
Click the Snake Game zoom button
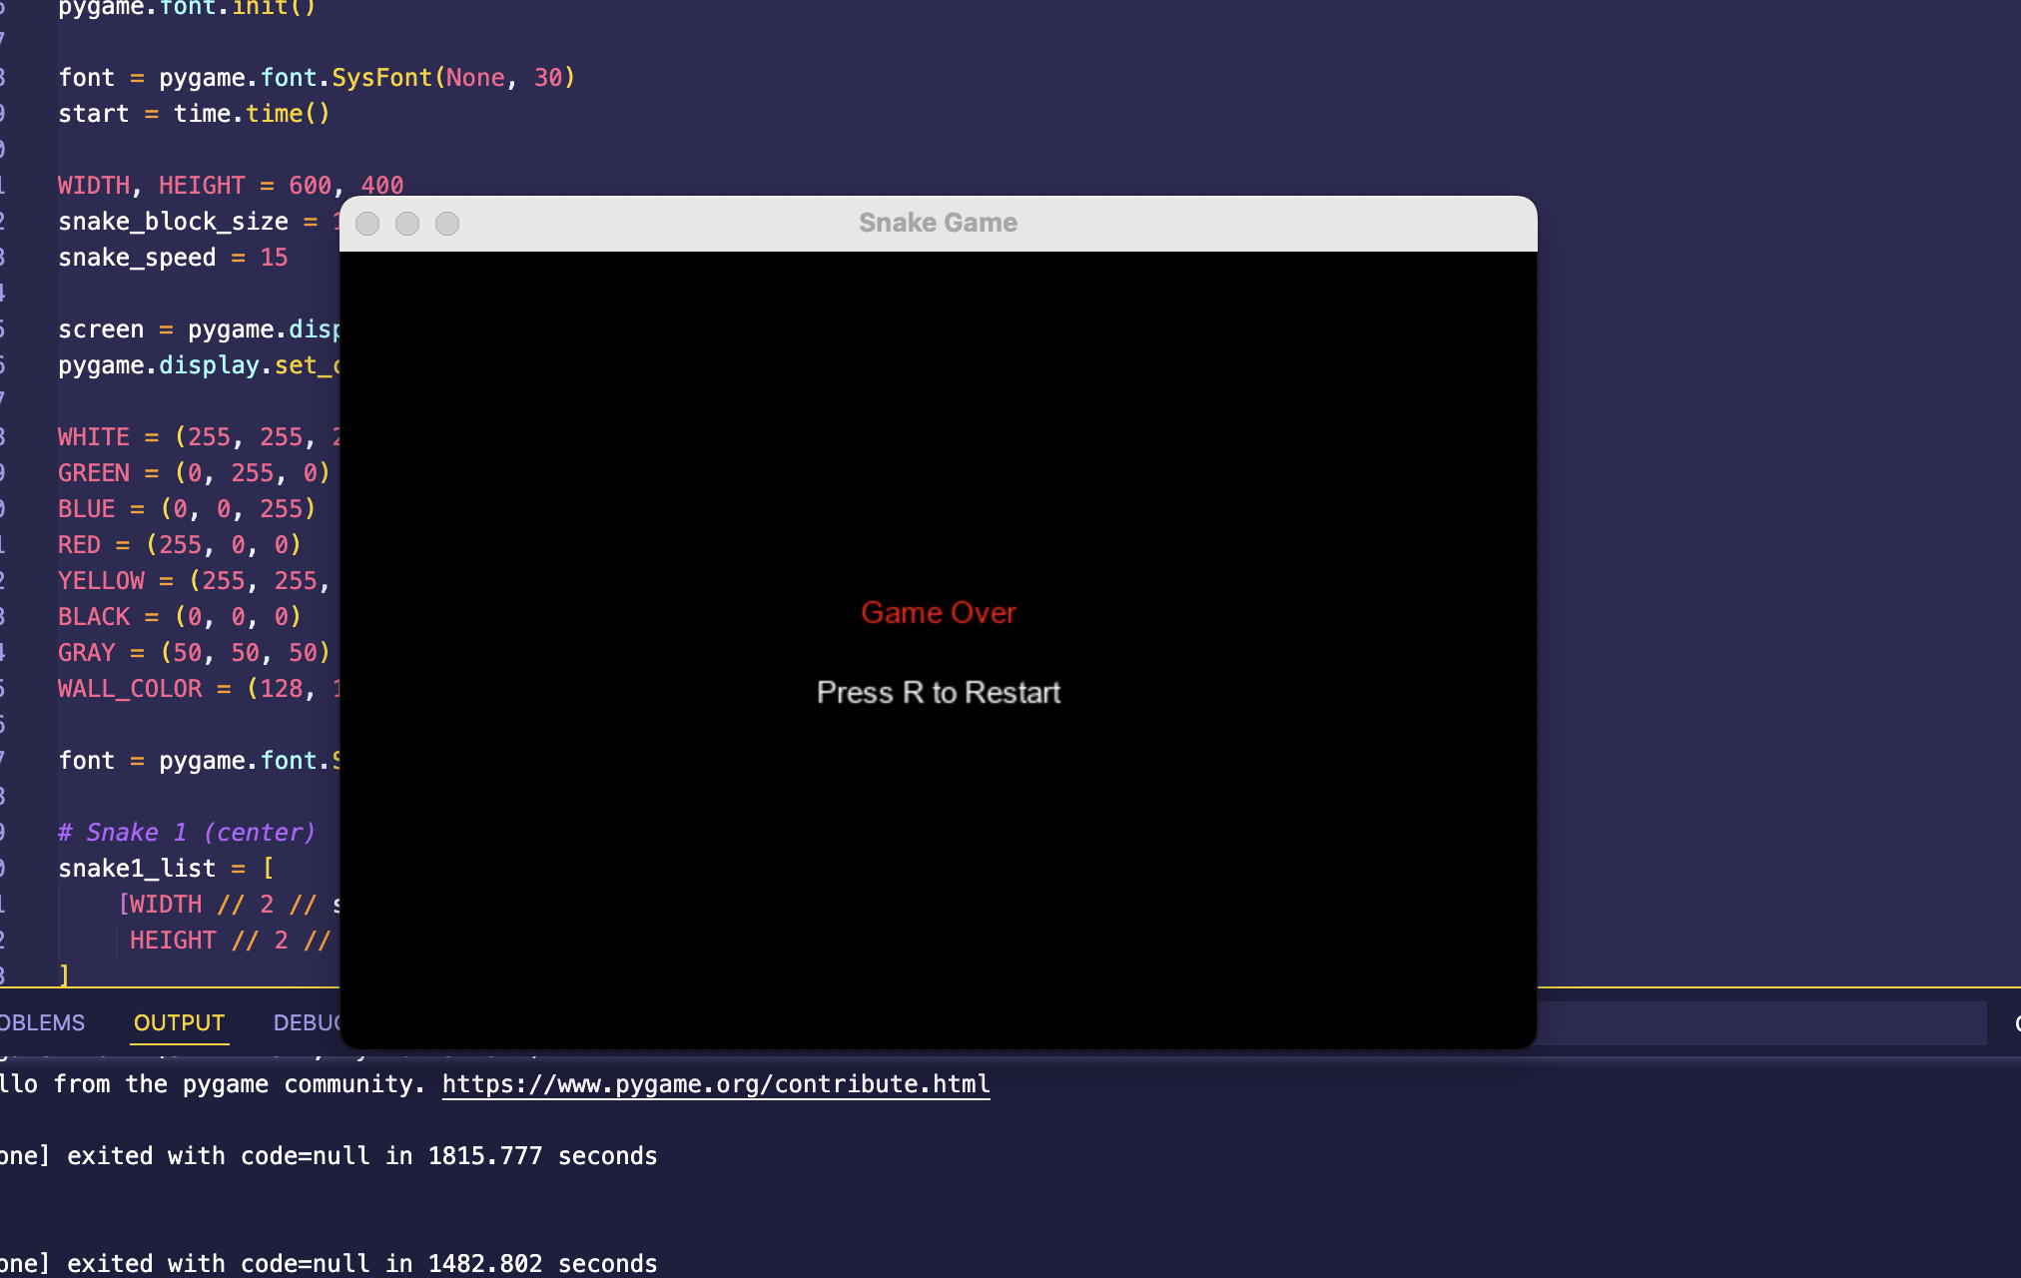[447, 224]
